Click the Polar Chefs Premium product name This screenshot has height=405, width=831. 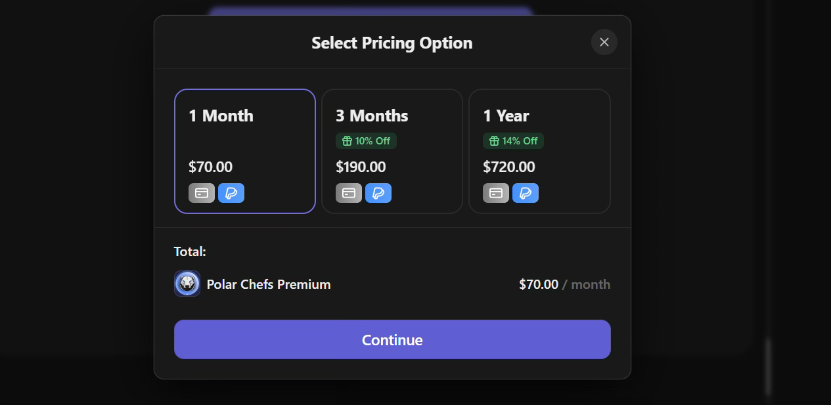click(x=269, y=284)
